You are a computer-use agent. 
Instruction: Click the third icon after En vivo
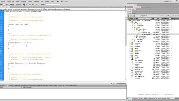coord(30,4)
